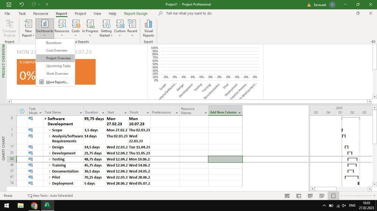This screenshot has height=211, width=377.
Task: Click the Windows Start button
Action: coord(6,205)
